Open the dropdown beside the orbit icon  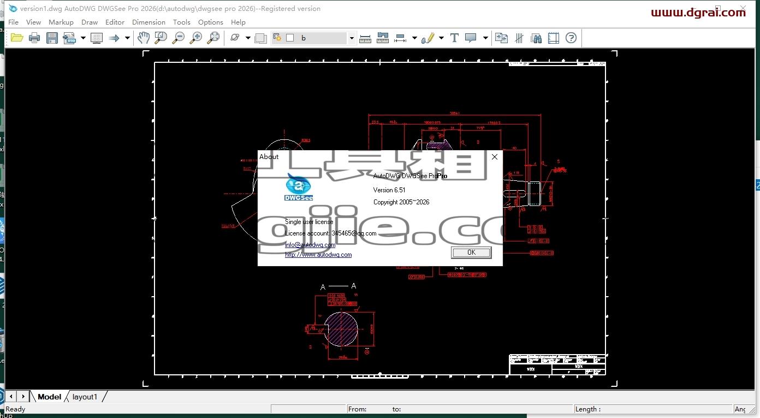248,38
